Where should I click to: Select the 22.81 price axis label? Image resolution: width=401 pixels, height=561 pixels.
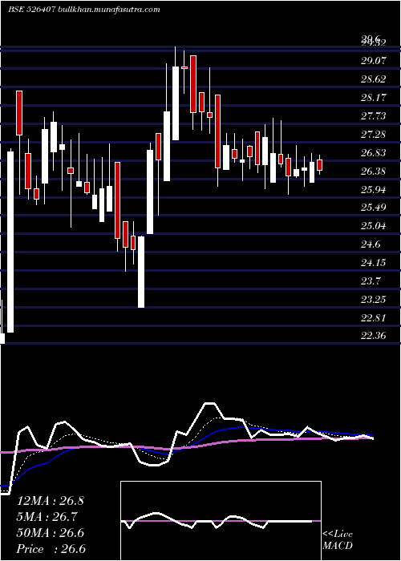click(374, 317)
